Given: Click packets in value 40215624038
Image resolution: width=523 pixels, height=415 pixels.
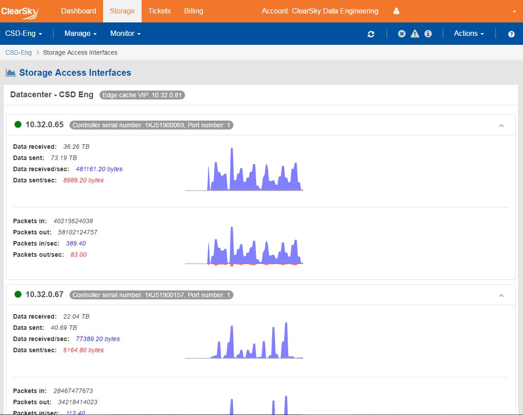Looking at the screenshot, I should 73,221.
